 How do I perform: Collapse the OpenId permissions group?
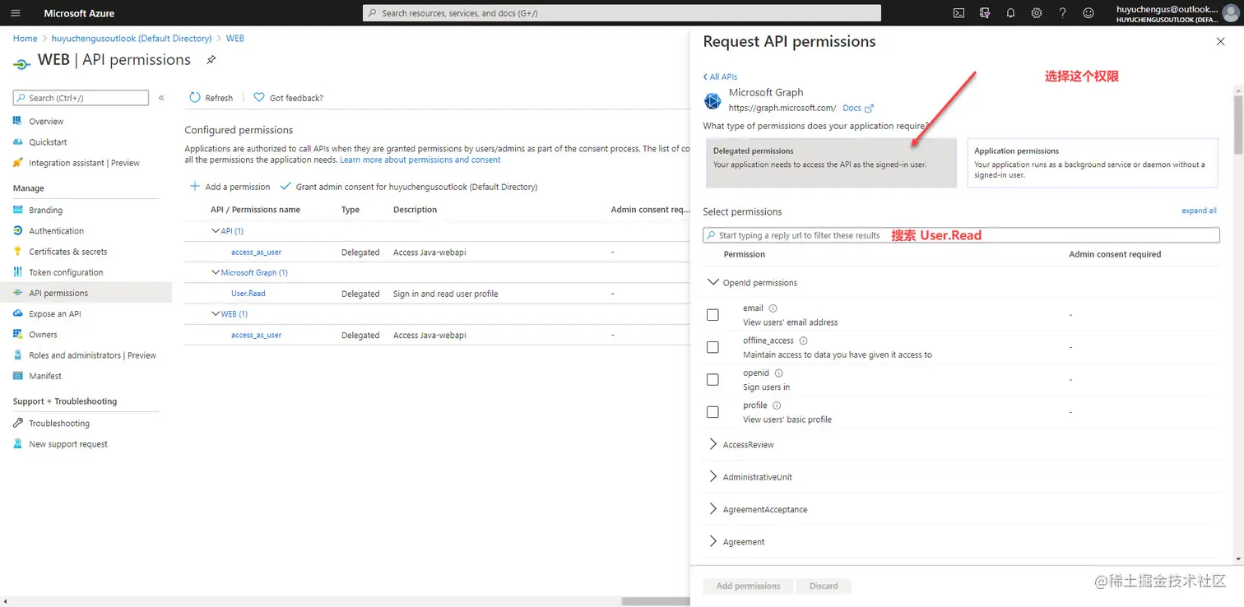tap(713, 282)
